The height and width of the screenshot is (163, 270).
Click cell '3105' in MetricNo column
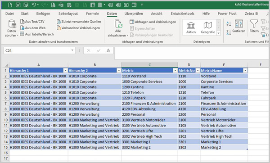point(189,126)
